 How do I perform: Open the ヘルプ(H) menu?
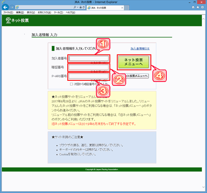(70, 12)
